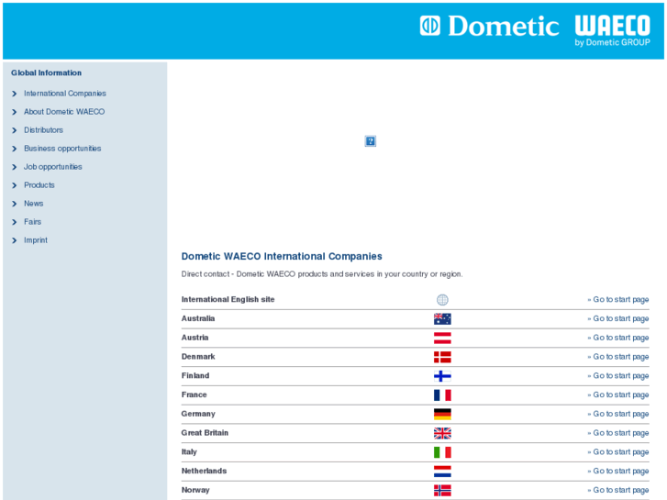Click the globe icon for International English site
Screen dimensions: 667x500
[442, 300]
